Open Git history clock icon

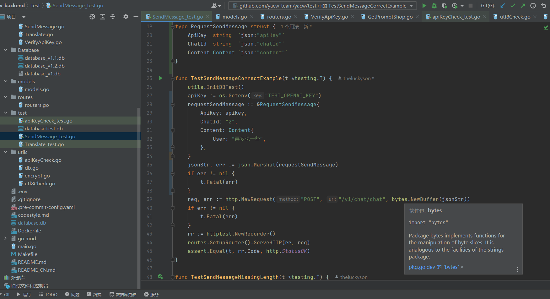(533, 6)
